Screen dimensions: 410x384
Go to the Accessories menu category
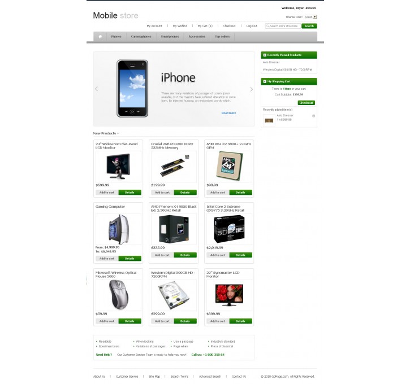(x=197, y=37)
